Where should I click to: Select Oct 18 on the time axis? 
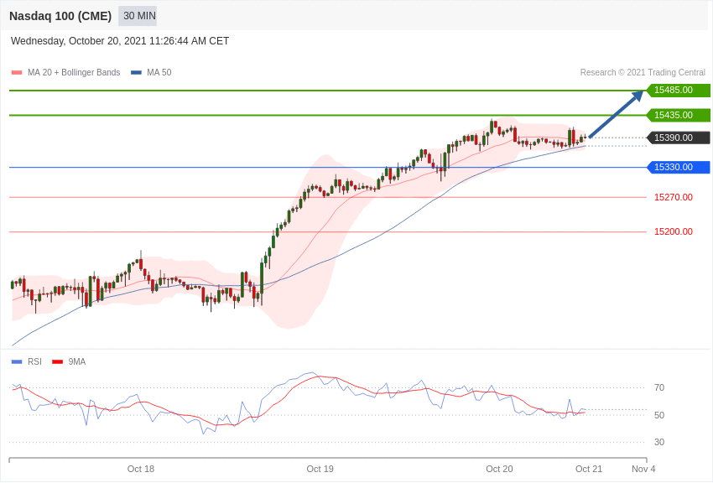[x=141, y=469]
